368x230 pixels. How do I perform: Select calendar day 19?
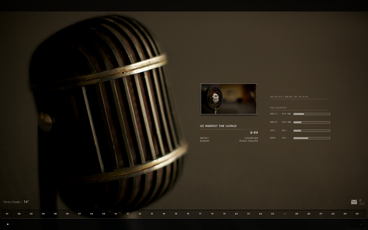224,214
